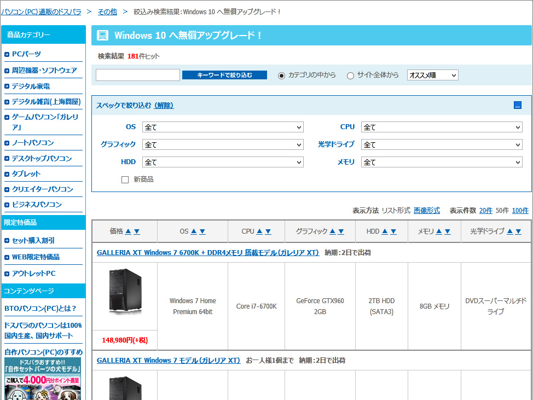Open the OS filter dropdown
533x400 pixels.
click(x=222, y=127)
